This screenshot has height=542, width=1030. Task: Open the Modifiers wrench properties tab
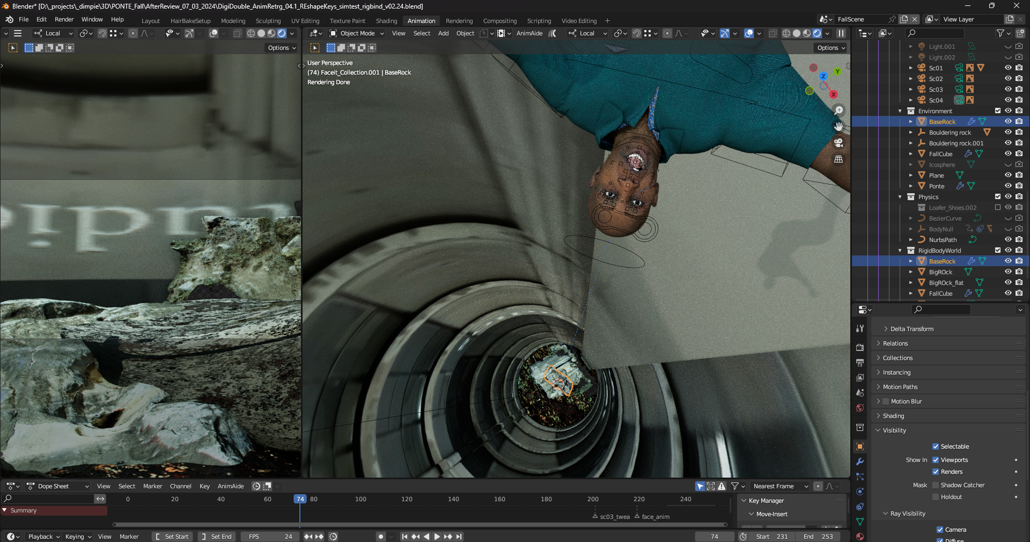tap(860, 462)
